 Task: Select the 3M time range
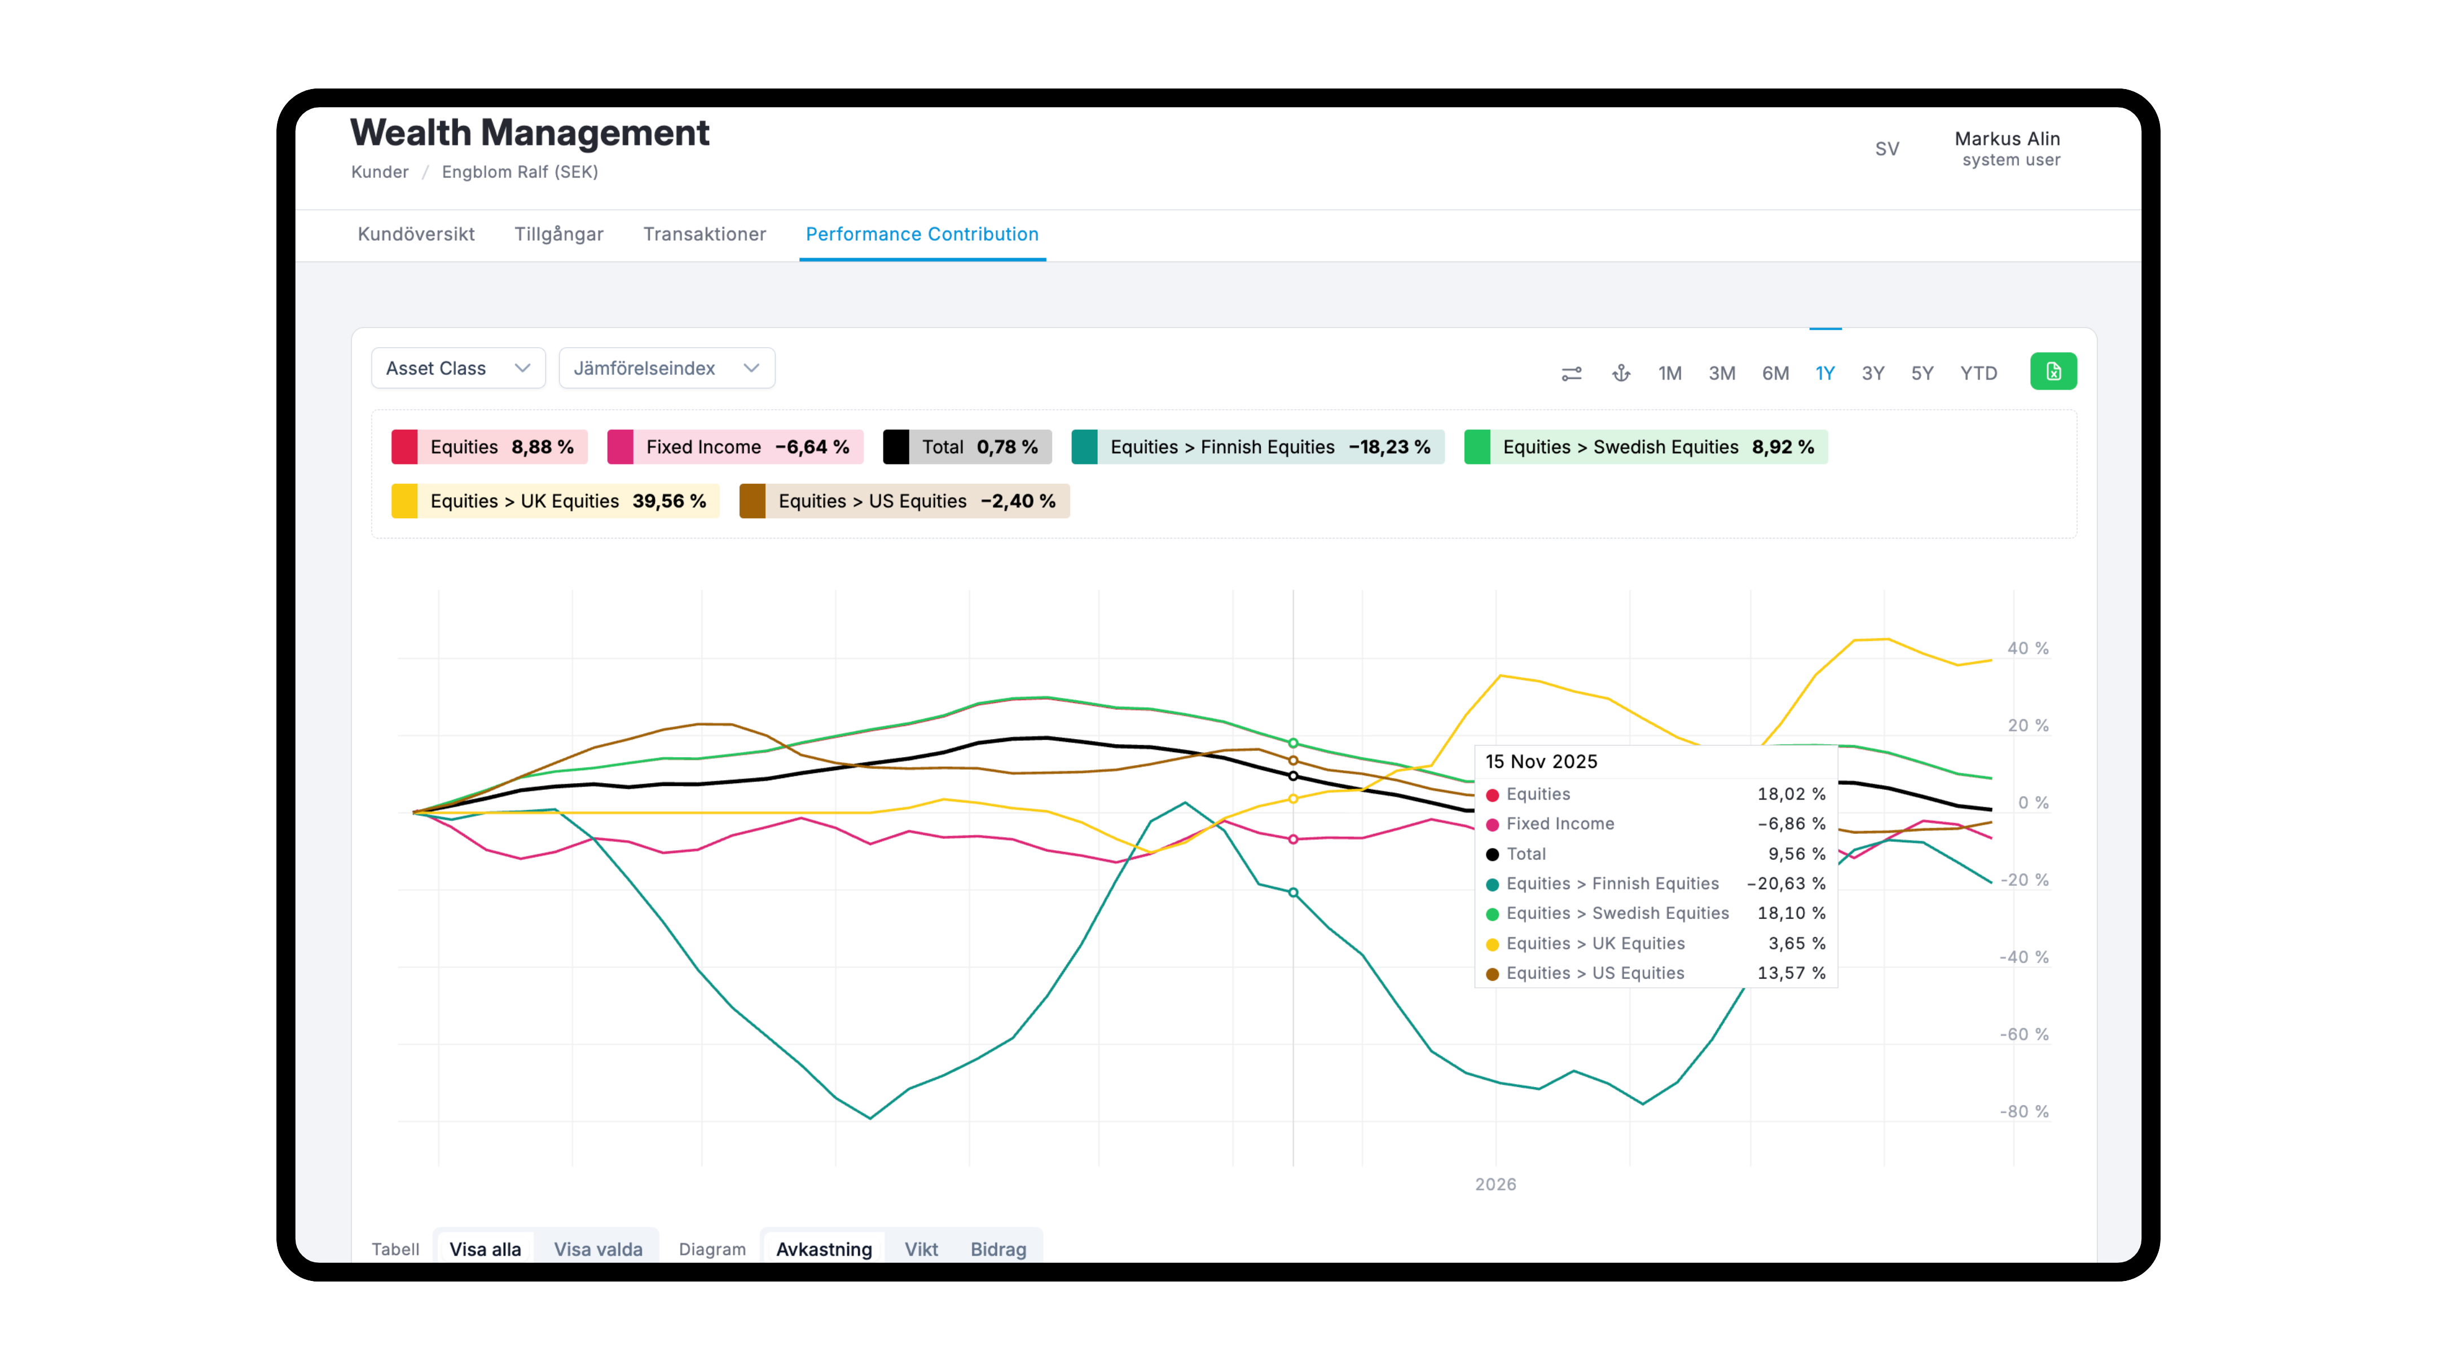tap(1721, 373)
